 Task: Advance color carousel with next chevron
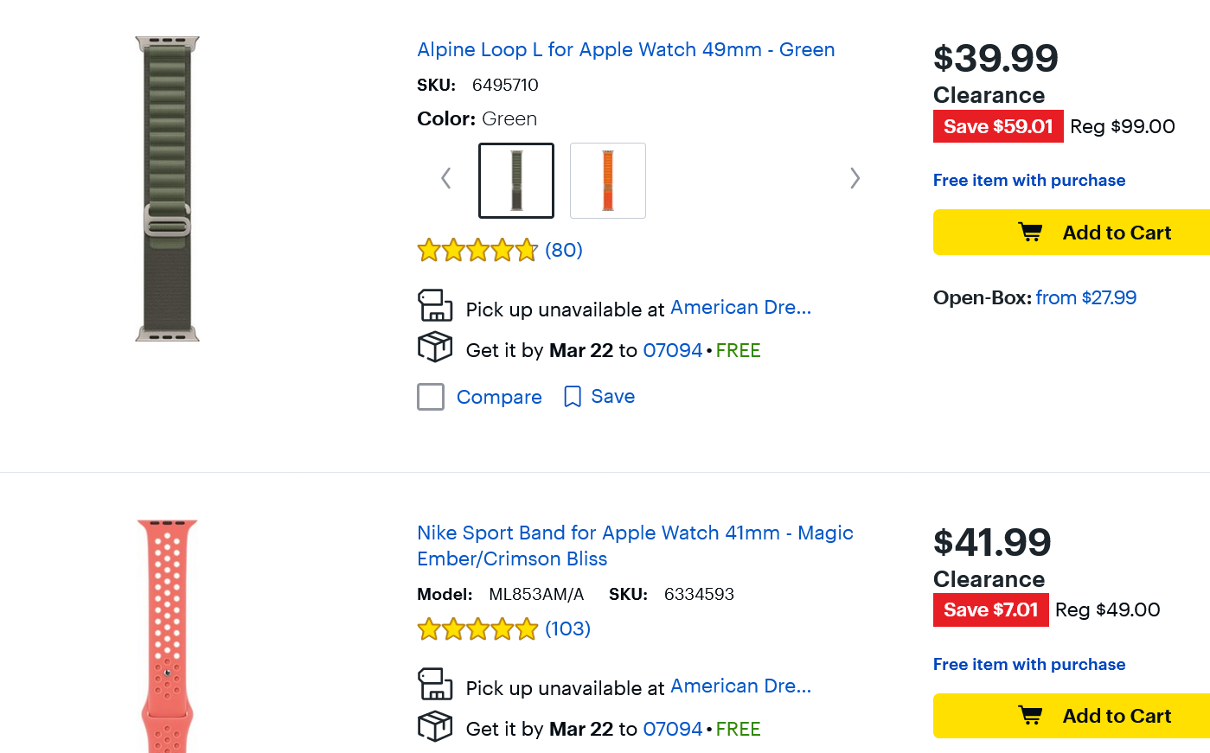[855, 179]
